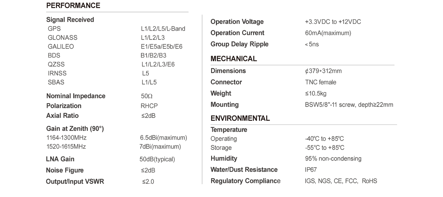
Task: Select the BDS B1/B2/B3 value
Action: pyautogui.click(x=154, y=56)
